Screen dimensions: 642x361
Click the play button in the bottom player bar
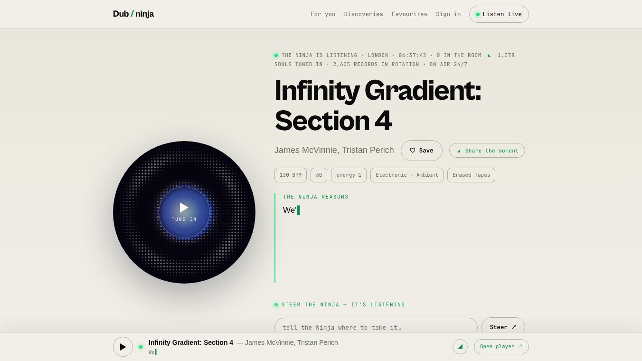(x=123, y=347)
